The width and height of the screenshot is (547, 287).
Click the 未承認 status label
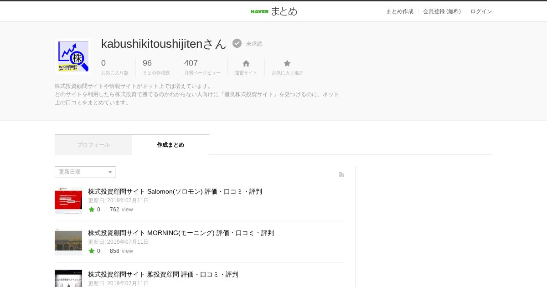254,44
